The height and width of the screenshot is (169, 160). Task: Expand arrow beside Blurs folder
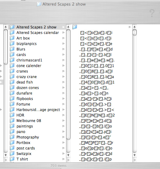click(64, 49)
